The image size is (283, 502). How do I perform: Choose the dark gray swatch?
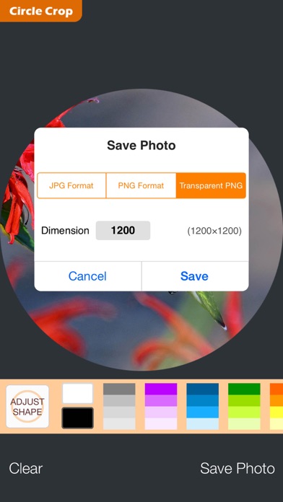119,389
